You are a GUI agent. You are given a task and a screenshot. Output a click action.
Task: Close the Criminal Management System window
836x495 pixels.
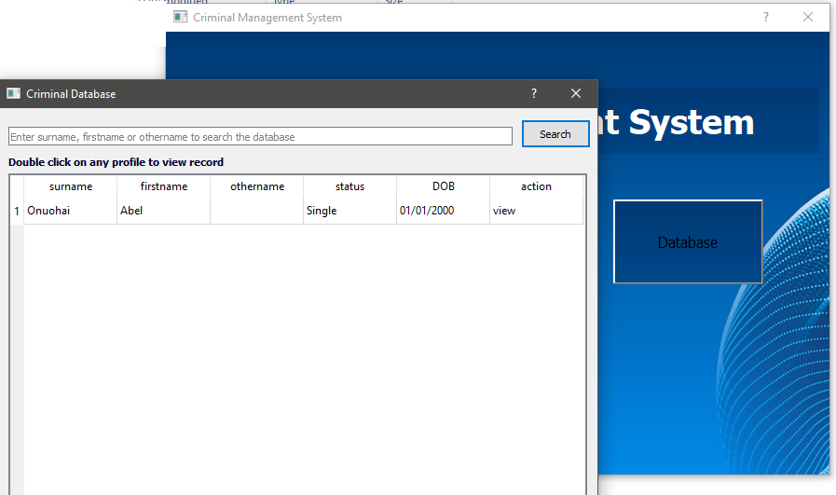pos(808,17)
